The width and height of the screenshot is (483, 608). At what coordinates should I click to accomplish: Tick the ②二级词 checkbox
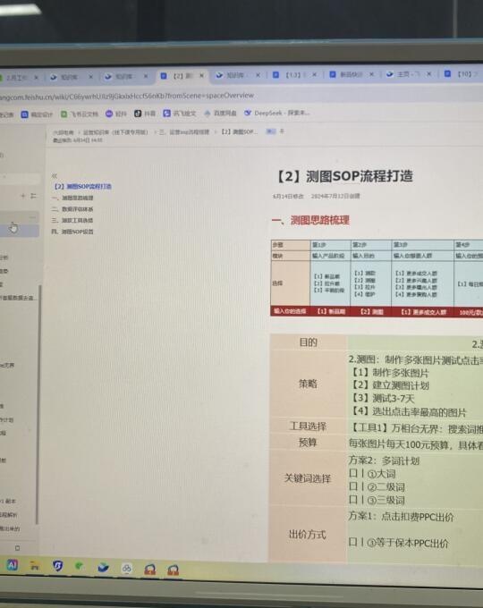point(353,486)
